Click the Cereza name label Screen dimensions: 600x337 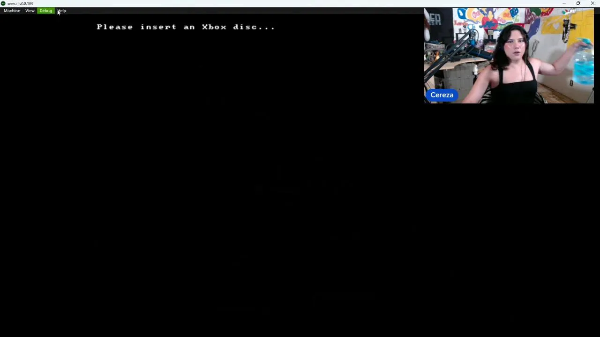(x=442, y=95)
